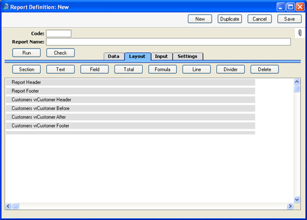Select Customers vrCustomer Before row

pos(130,108)
